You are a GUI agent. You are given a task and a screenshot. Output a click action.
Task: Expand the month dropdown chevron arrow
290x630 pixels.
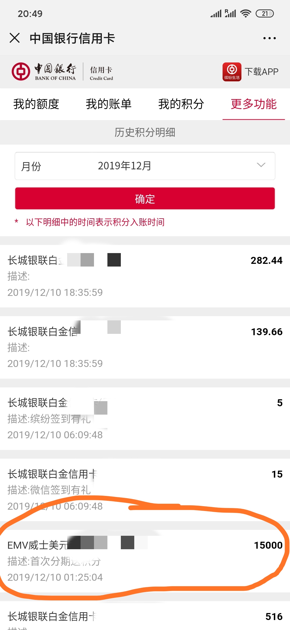tap(261, 165)
